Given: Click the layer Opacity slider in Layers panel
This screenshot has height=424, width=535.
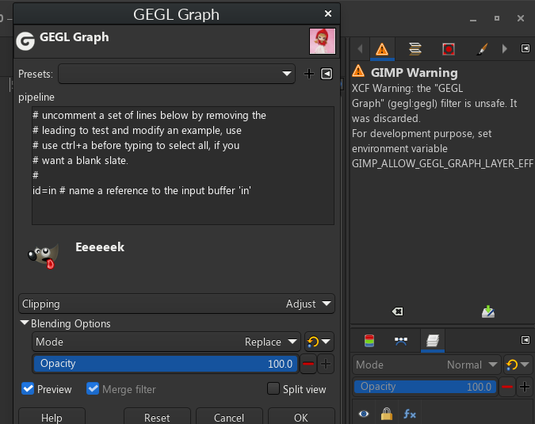Looking at the screenshot, I should (425, 387).
